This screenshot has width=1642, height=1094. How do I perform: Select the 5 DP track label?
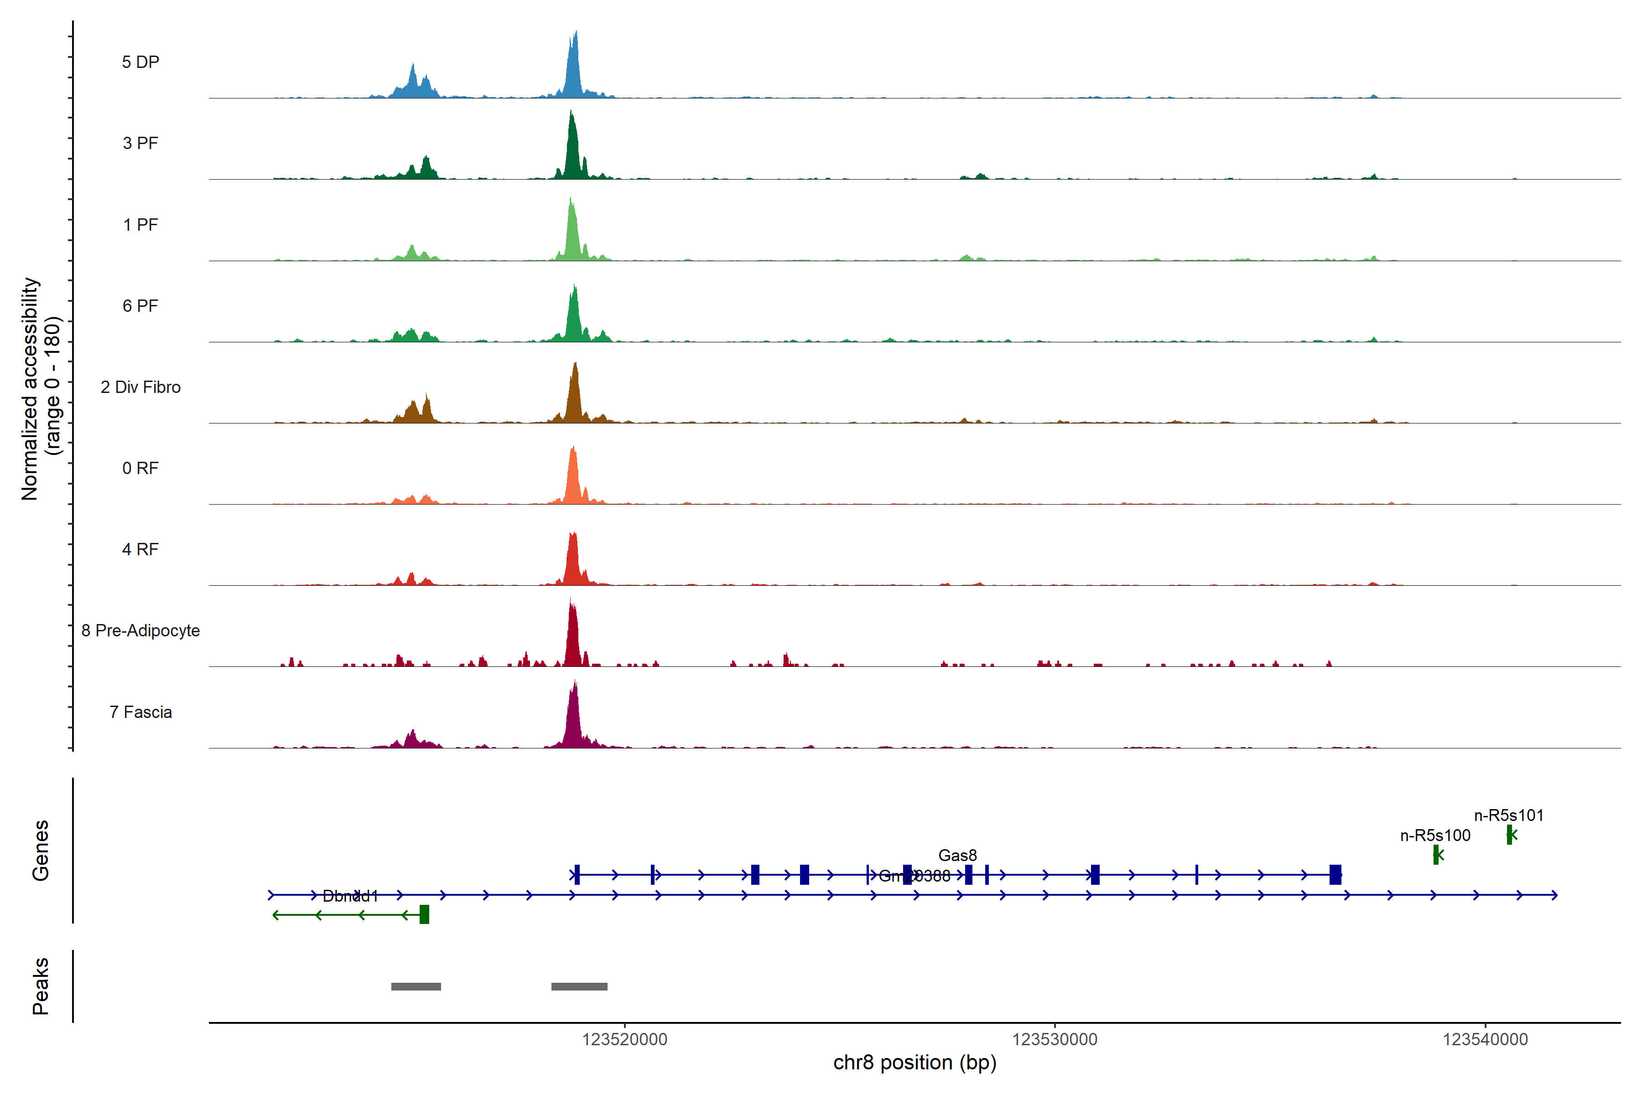point(140,62)
